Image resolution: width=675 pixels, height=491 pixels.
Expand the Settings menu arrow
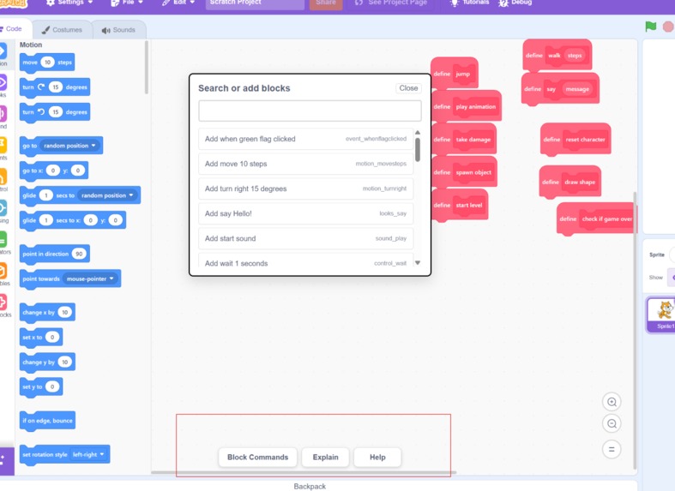[90, 3]
